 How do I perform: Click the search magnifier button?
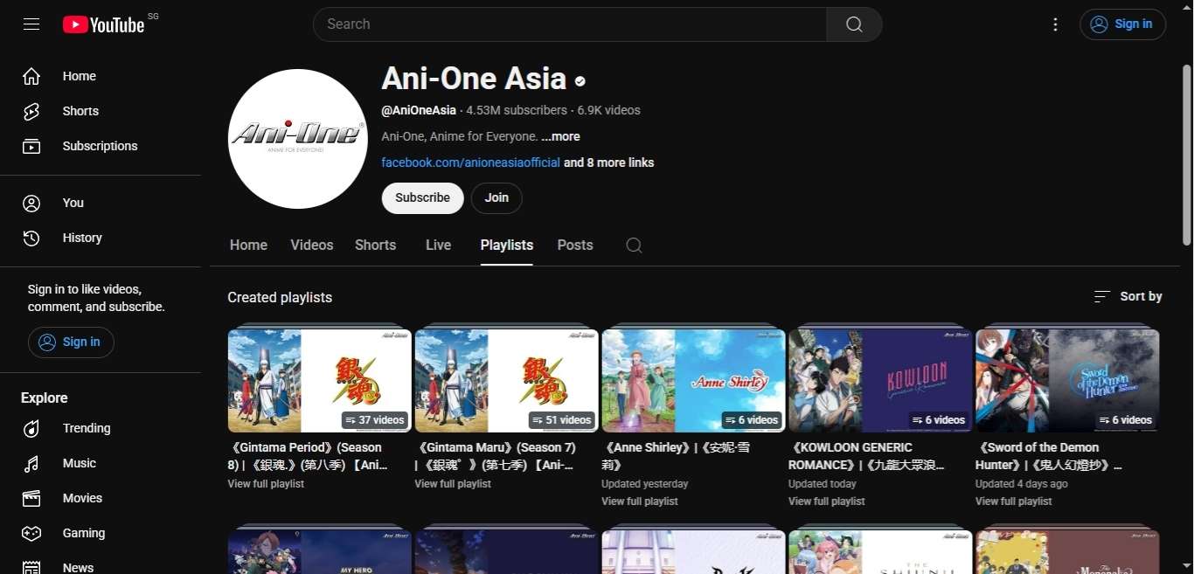coord(854,24)
